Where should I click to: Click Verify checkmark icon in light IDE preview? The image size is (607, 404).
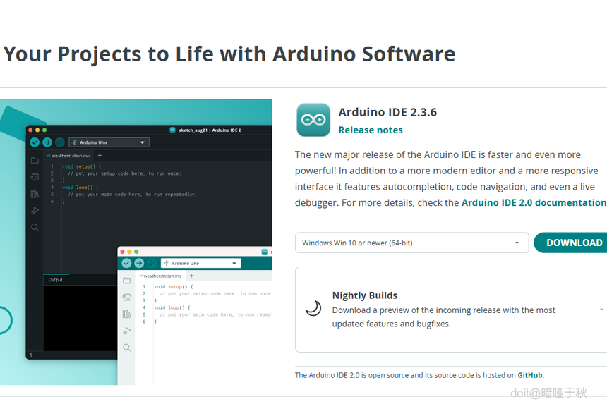[x=126, y=263]
